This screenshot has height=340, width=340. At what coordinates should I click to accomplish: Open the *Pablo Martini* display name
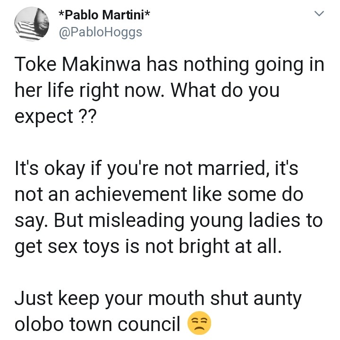[104, 15]
